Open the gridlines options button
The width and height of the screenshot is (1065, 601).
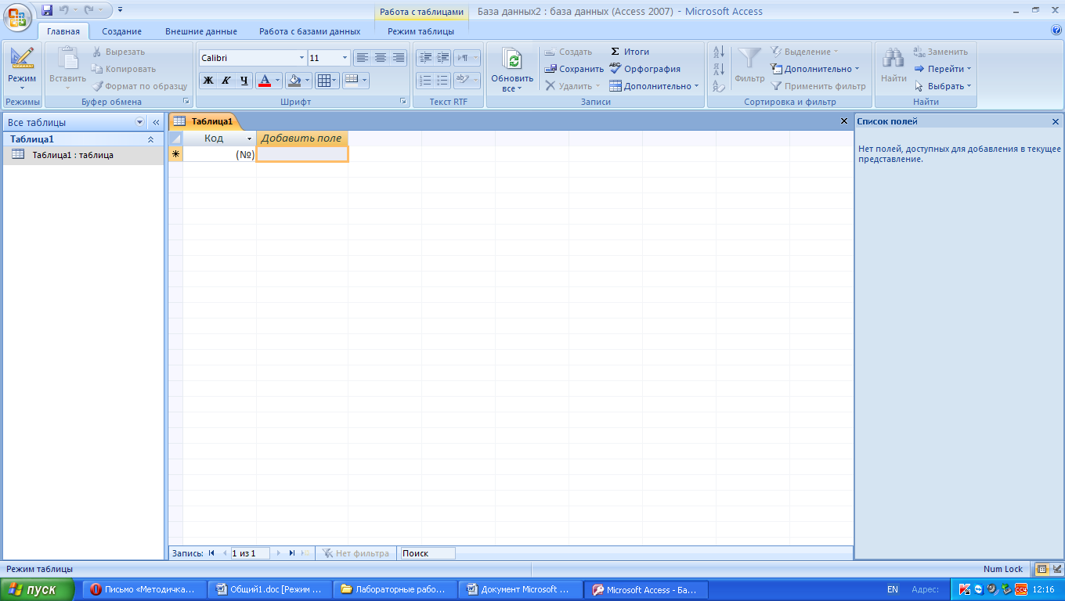327,80
